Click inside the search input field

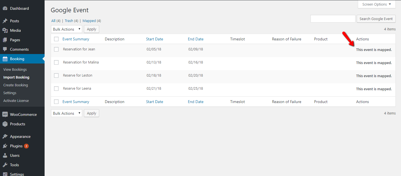(x=332, y=19)
